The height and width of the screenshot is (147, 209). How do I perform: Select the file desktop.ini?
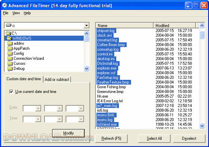(x=106, y=59)
